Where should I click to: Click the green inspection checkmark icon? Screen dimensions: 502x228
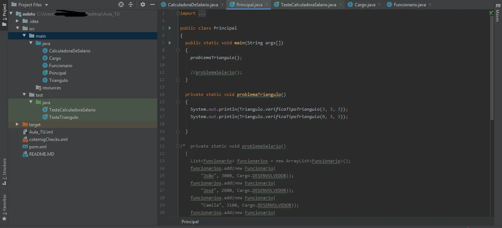pyautogui.click(x=491, y=13)
